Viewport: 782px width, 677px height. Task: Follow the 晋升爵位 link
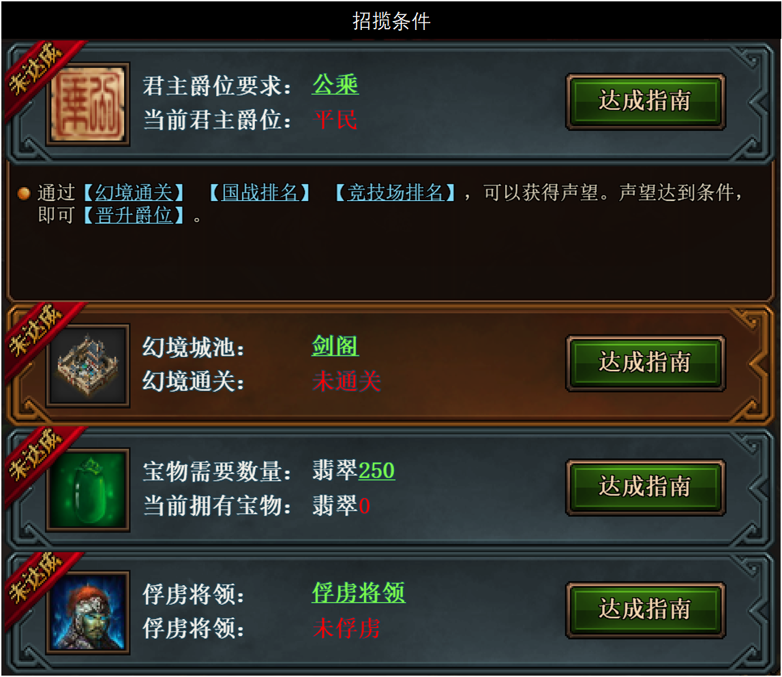[x=134, y=216]
